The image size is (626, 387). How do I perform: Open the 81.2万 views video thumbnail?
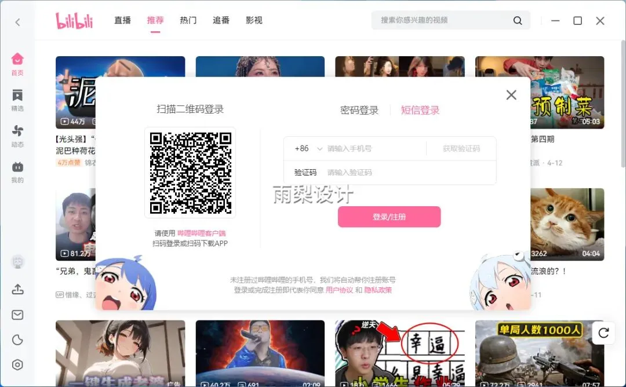click(x=75, y=224)
